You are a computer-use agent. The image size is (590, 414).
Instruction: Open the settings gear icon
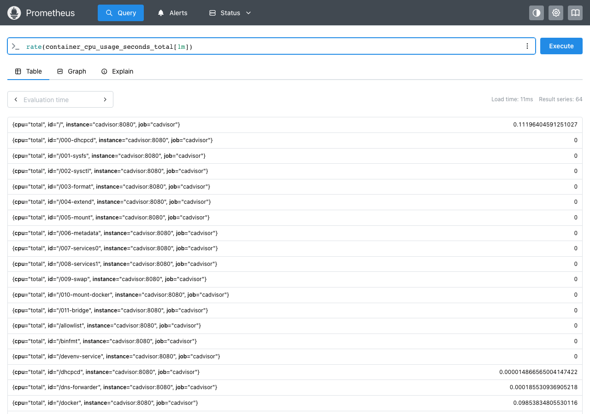point(556,13)
